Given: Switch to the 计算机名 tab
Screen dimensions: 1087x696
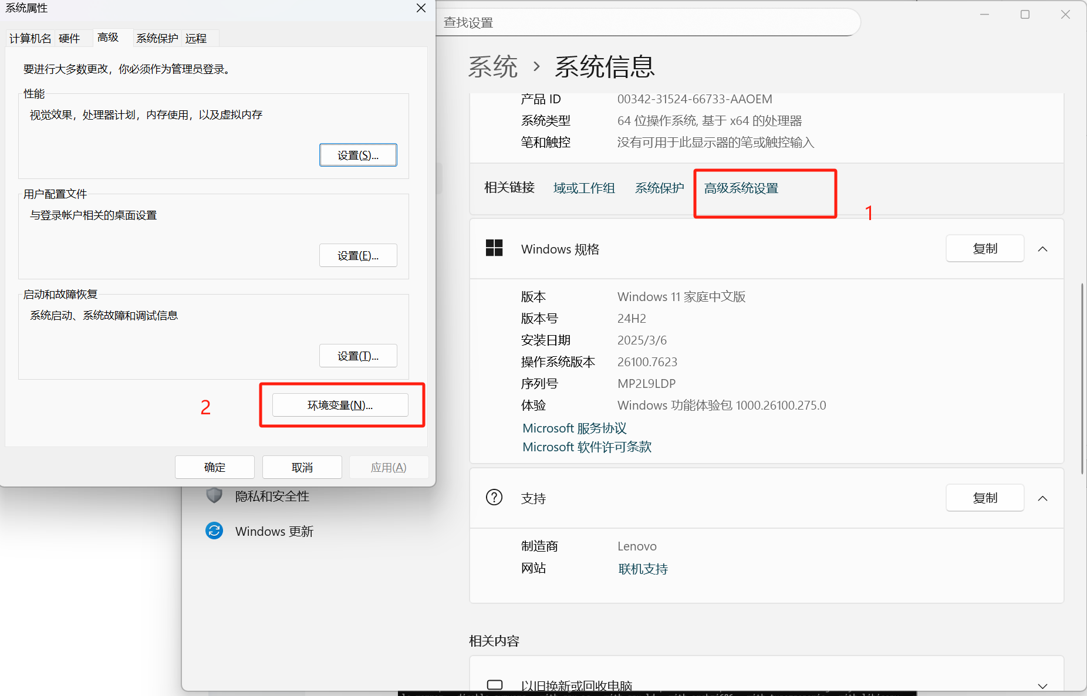Looking at the screenshot, I should coord(30,38).
